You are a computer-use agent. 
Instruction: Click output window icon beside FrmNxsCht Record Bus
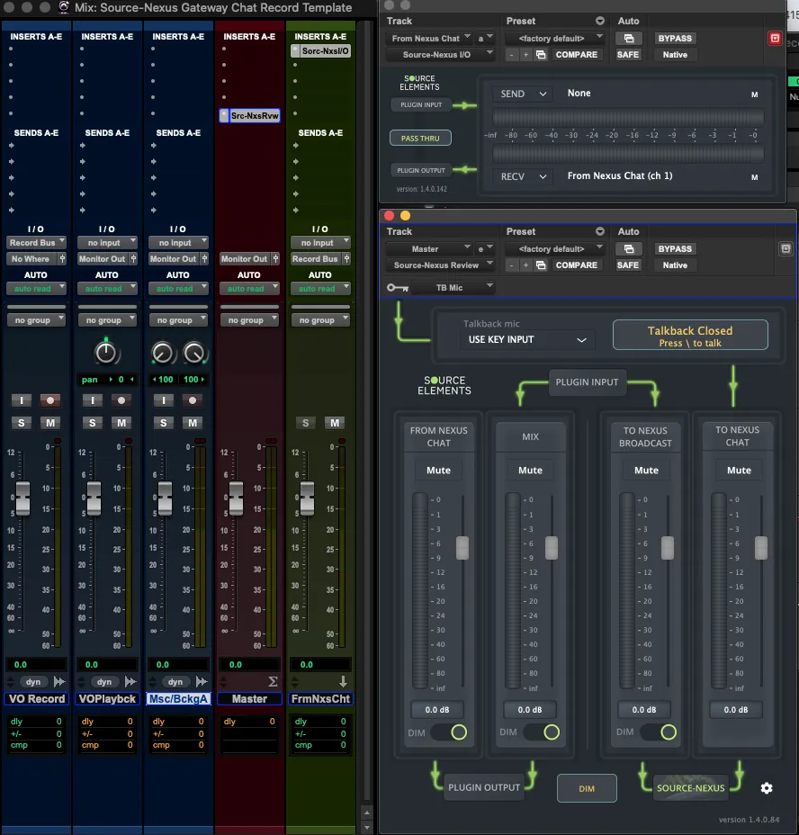pos(346,259)
